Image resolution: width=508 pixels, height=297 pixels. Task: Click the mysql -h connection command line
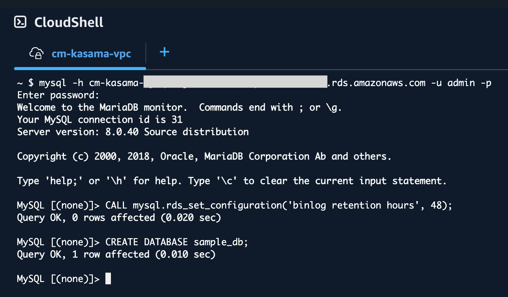pyautogui.click(x=254, y=83)
